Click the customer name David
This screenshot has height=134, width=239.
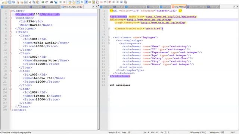(x=35, y=25)
